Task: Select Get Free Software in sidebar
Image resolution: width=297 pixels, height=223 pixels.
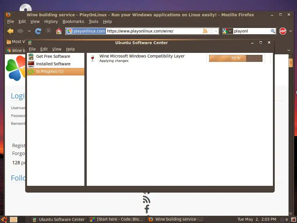Action: coord(56,57)
